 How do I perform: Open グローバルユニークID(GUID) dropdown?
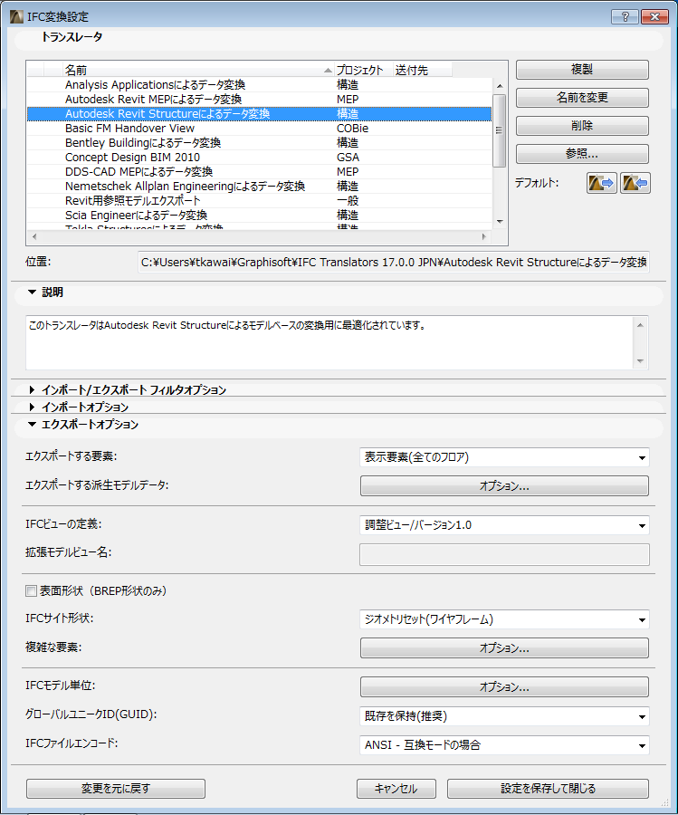coord(504,716)
